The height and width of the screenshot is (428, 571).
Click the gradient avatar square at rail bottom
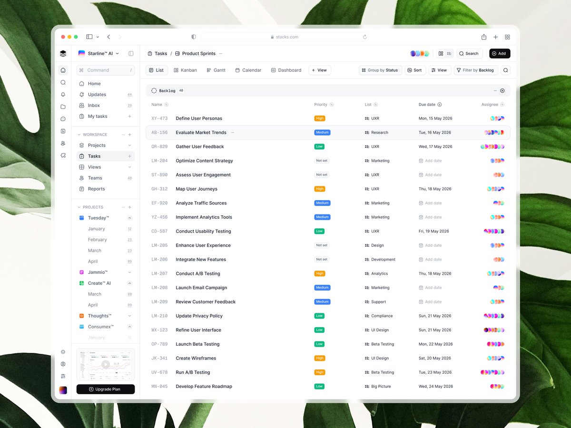[63, 390]
